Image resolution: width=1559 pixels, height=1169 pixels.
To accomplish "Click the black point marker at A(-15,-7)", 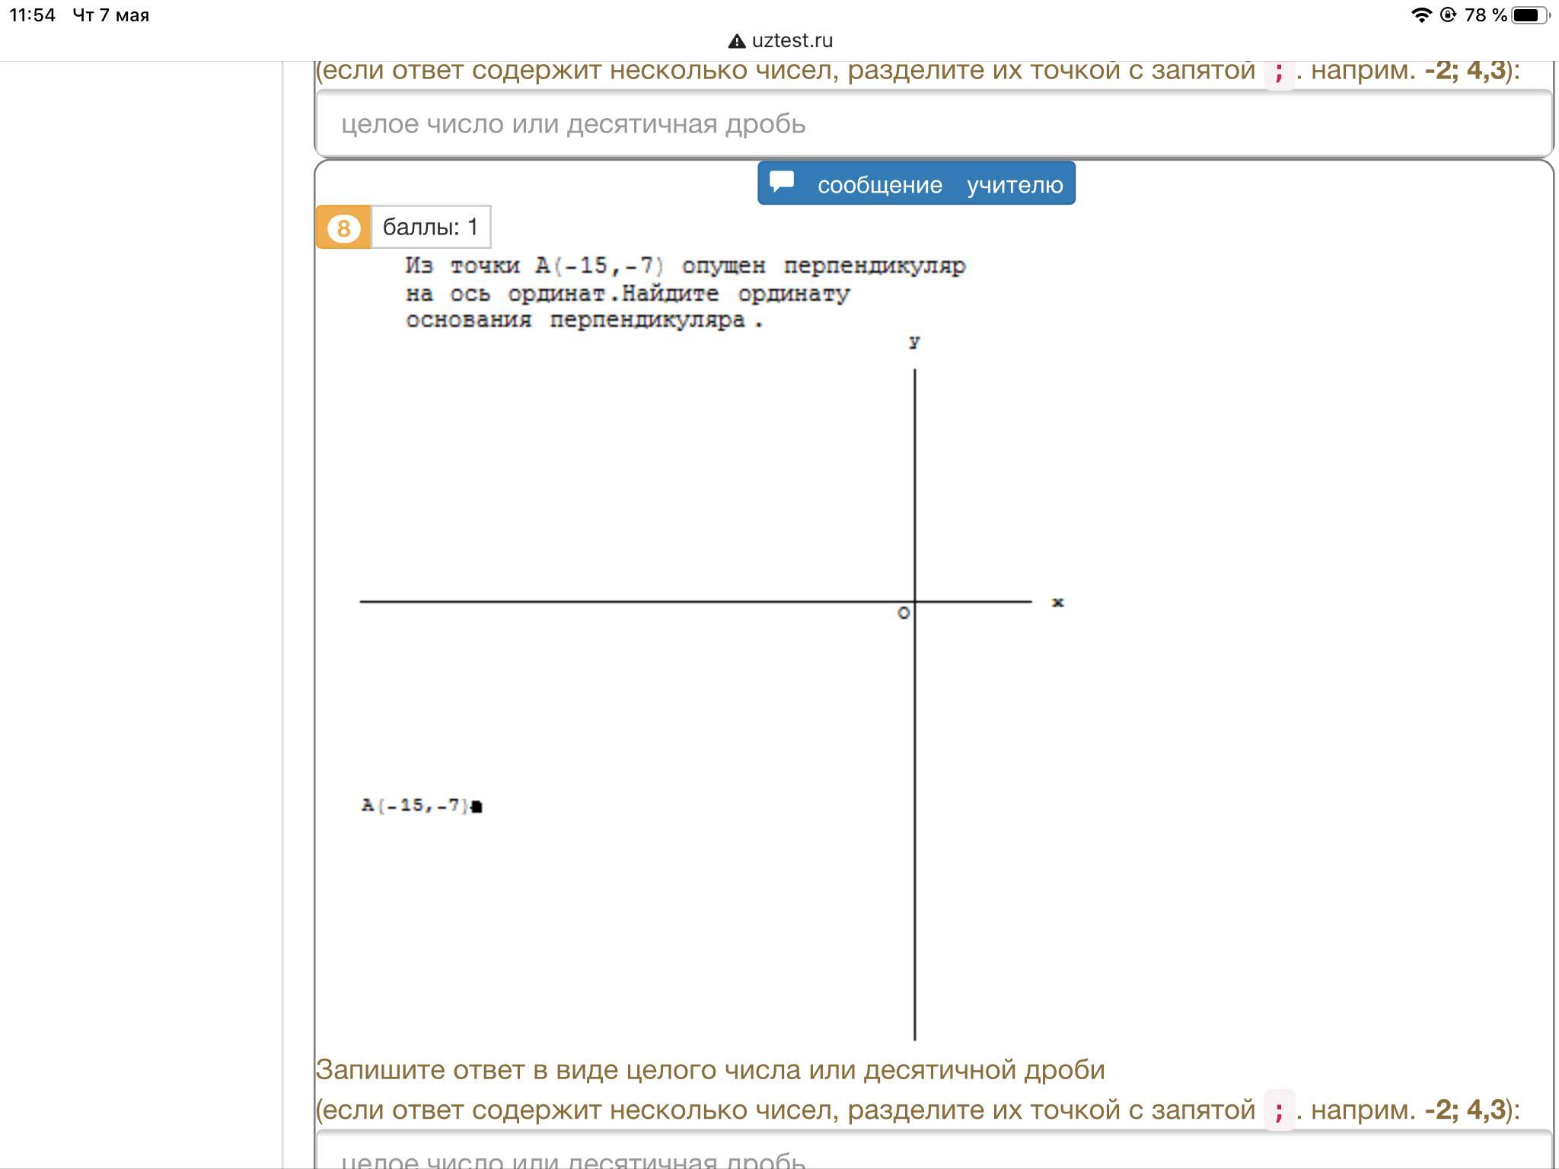I will tap(477, 807).
